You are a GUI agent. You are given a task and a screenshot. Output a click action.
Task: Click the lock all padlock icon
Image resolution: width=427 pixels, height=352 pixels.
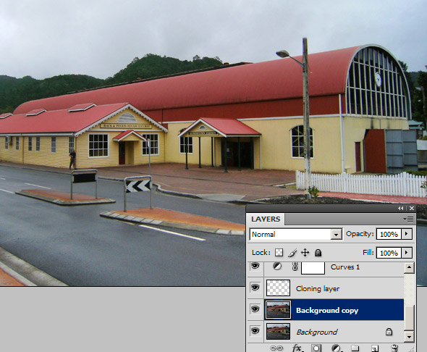coord(318,253)
